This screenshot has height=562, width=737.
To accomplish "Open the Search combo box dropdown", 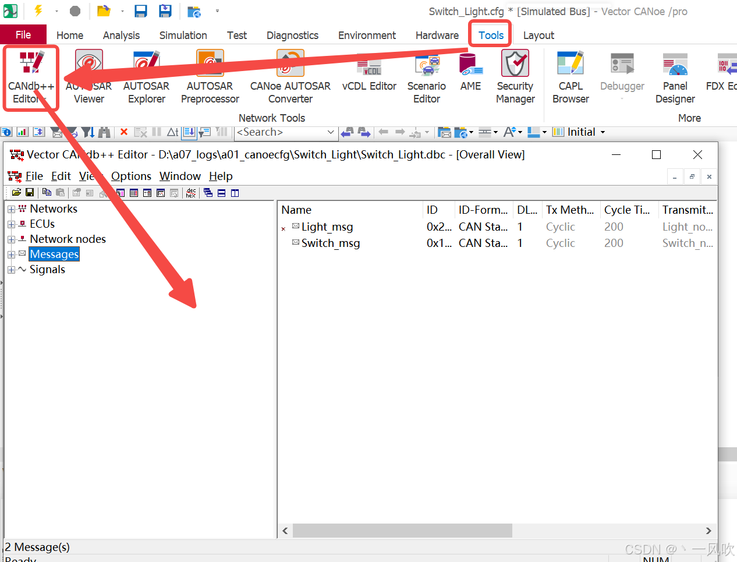I will pyautogui.click(x=331, y=132).
